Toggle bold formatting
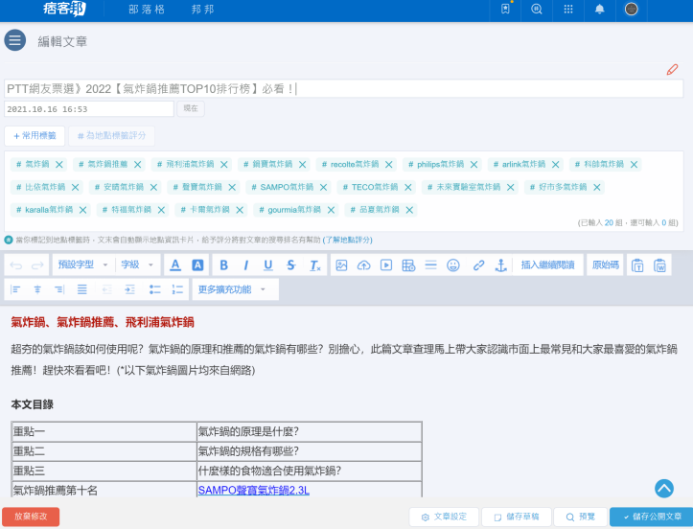This screenshot has width=693, height=529. 223,265
